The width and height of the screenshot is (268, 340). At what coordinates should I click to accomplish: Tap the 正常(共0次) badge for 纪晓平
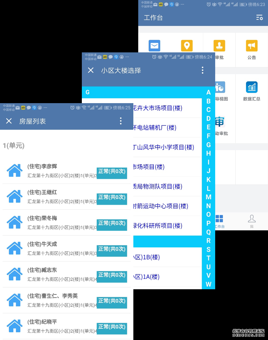[112, 329]
